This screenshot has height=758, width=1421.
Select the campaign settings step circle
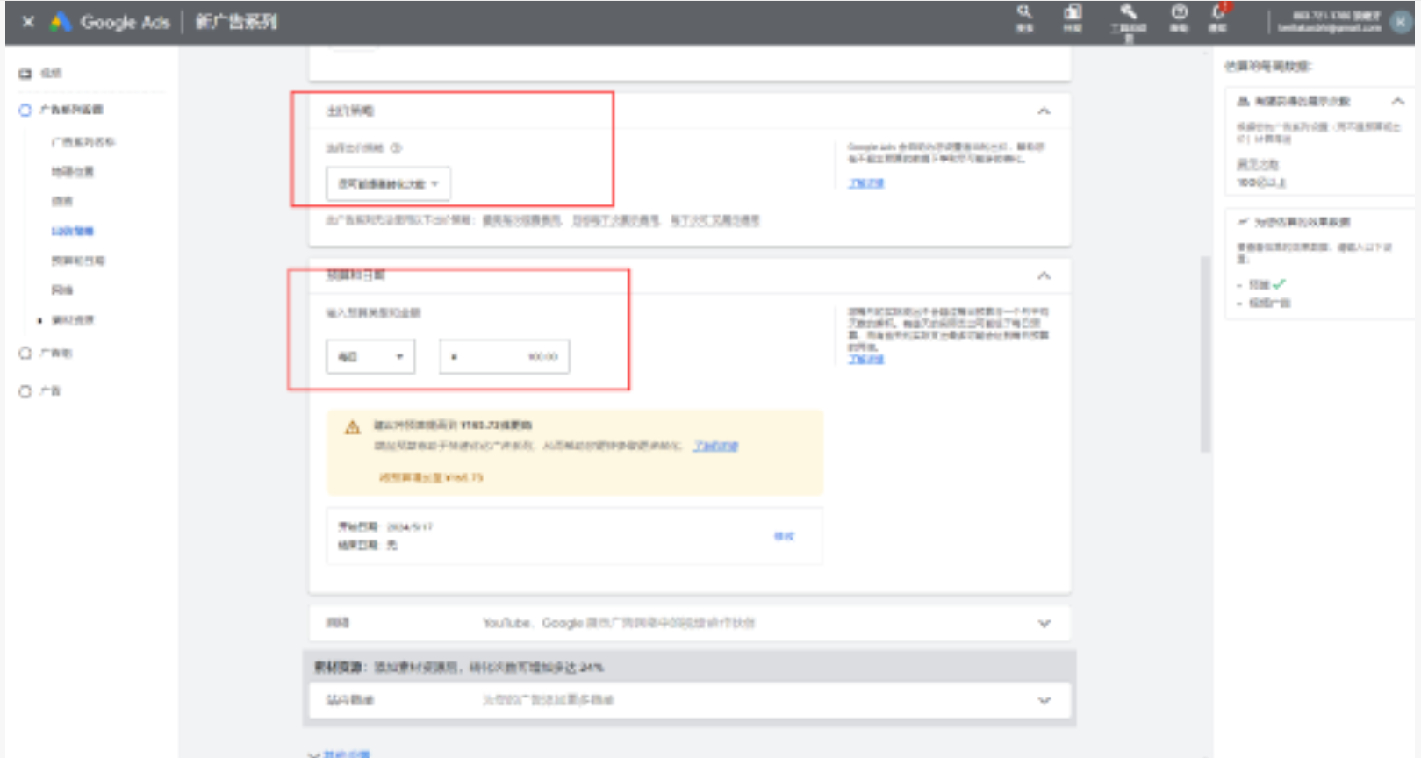25,110
